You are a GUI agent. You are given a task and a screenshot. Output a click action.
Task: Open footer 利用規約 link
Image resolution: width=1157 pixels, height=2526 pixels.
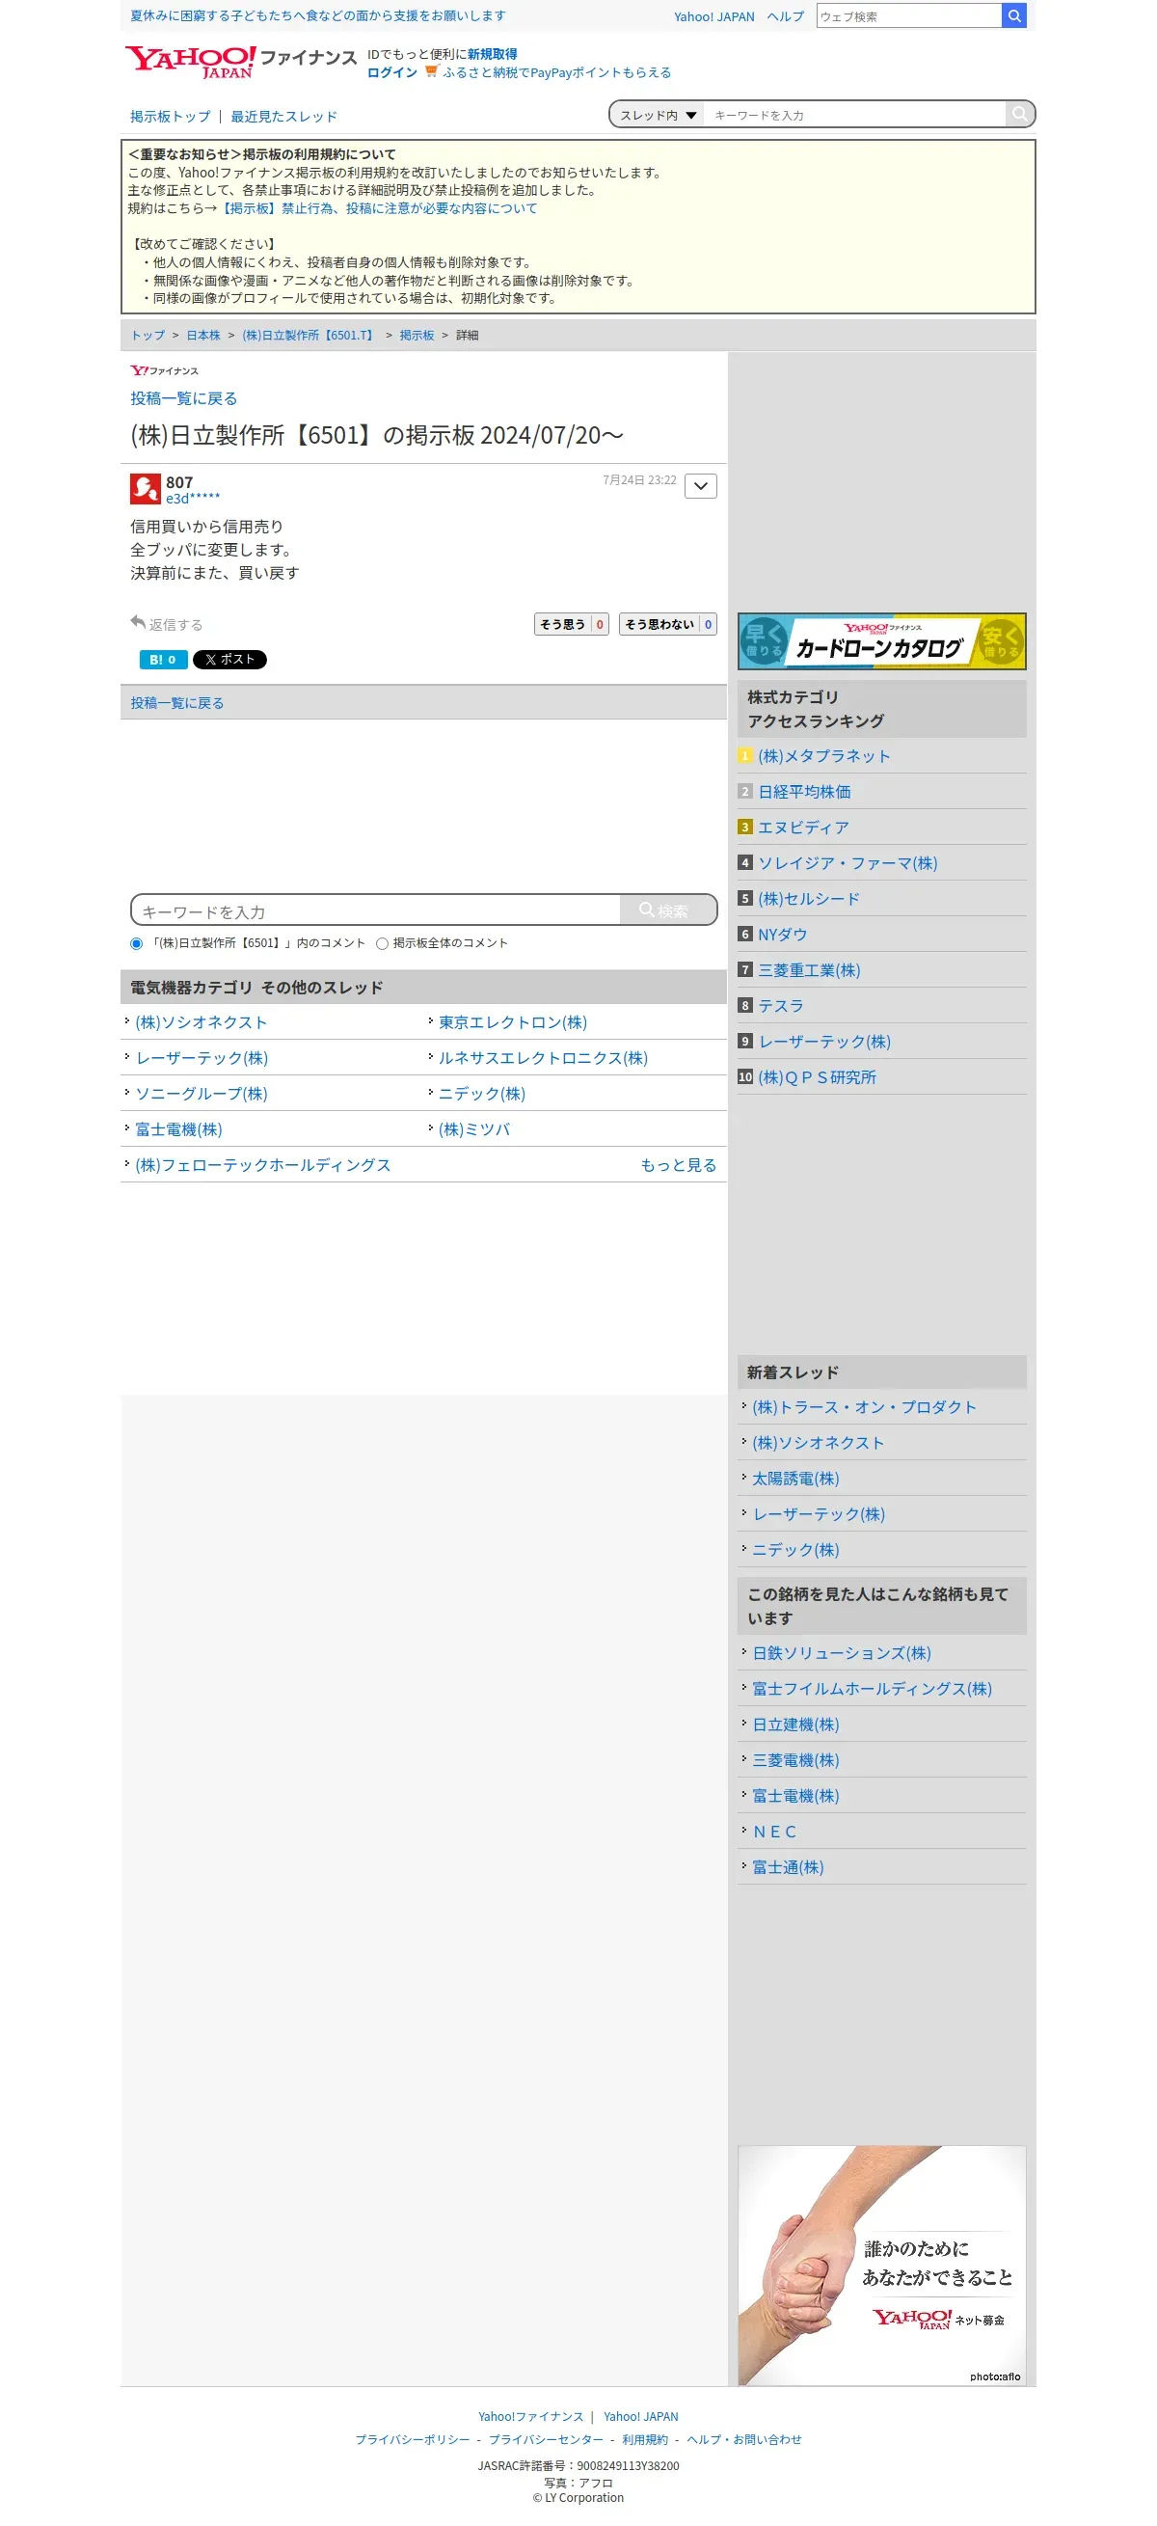[644, 2440]
